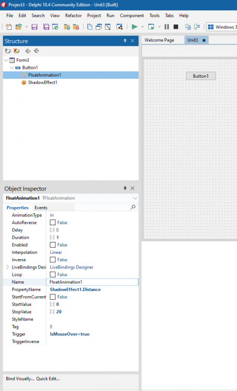The height and width of the screenshot is (391, 237).
Task: Click the Toggle Form/Unit toolbar icon
Action: pyautogui.click(x=108, y=27)
